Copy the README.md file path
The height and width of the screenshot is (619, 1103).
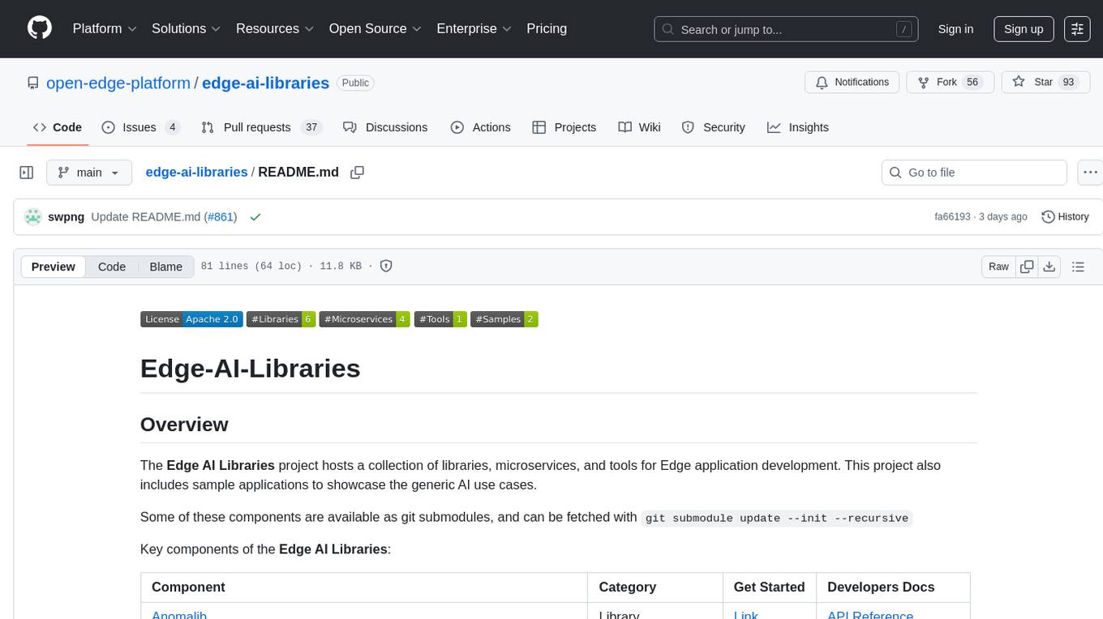coord(357,173)
